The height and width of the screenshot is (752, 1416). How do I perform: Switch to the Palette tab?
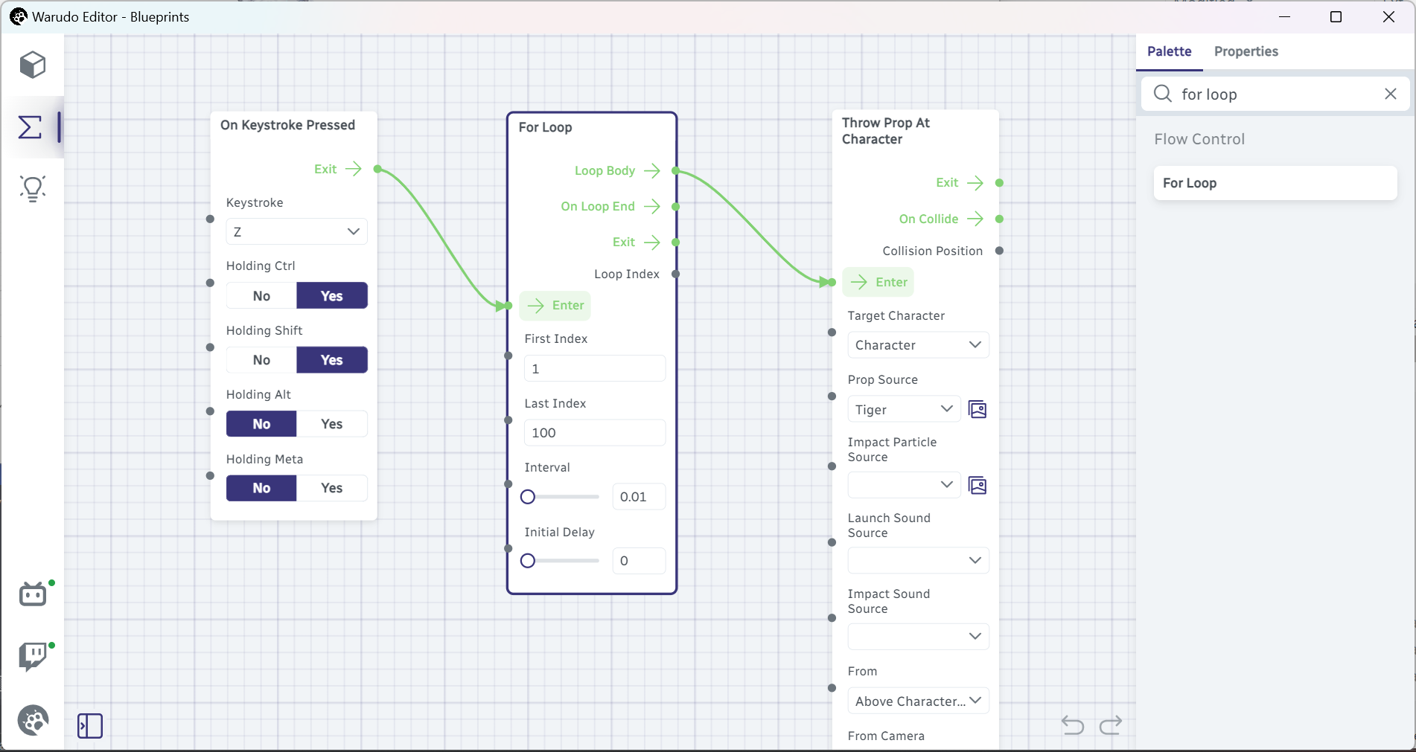pyautogui.click(x=1169, y=51)
